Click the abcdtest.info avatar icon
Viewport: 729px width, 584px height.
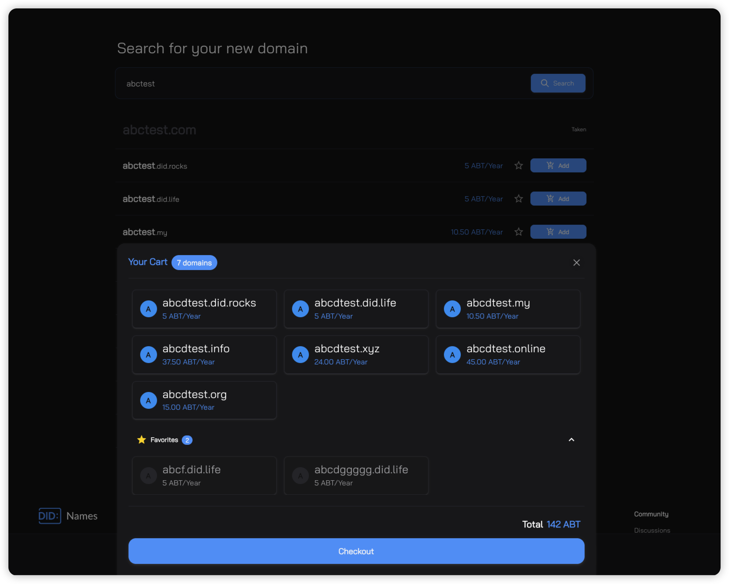(x=149, y=355)
